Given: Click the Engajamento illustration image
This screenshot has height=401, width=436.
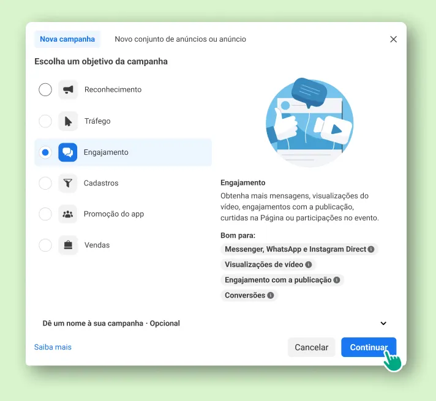Looking at the screenshot, I should click(309, 122).
